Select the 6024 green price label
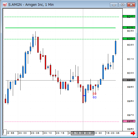The height and width of the screenshot is (138, 138). 129,39
